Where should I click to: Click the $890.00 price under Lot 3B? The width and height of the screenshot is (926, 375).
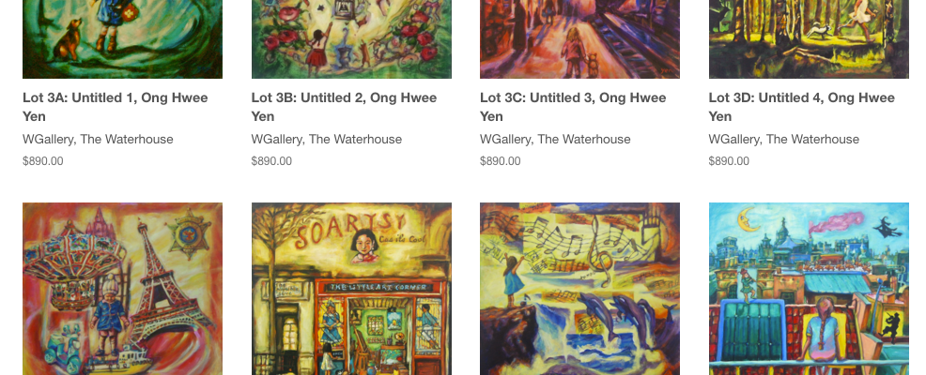click(271, 161)
